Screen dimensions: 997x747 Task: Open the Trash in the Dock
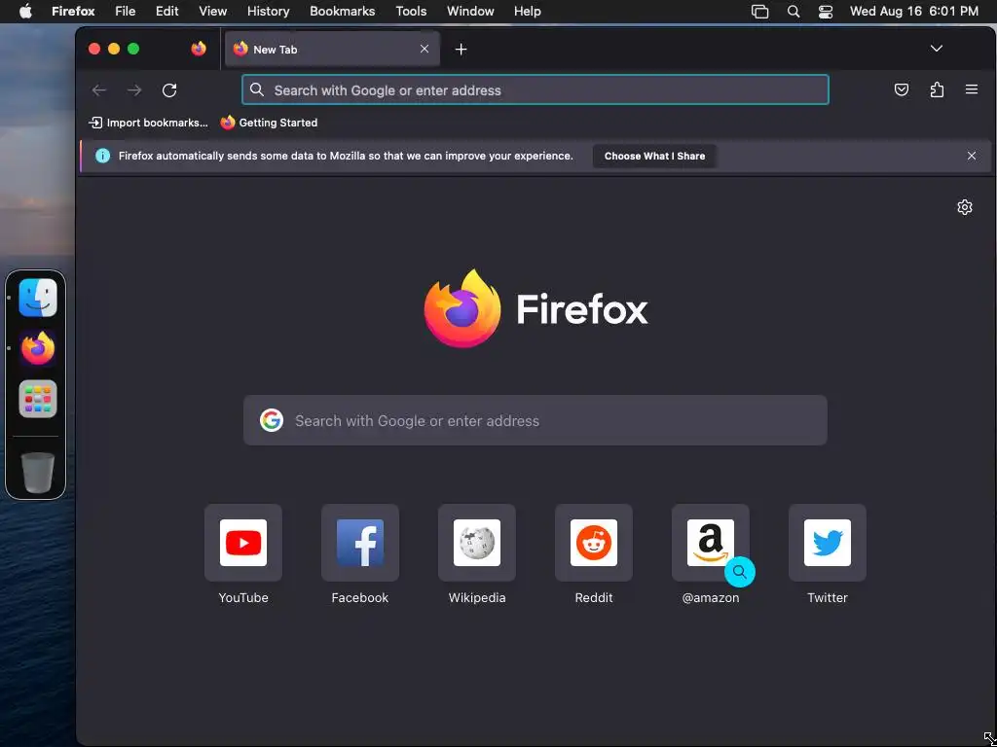(38, 472)
